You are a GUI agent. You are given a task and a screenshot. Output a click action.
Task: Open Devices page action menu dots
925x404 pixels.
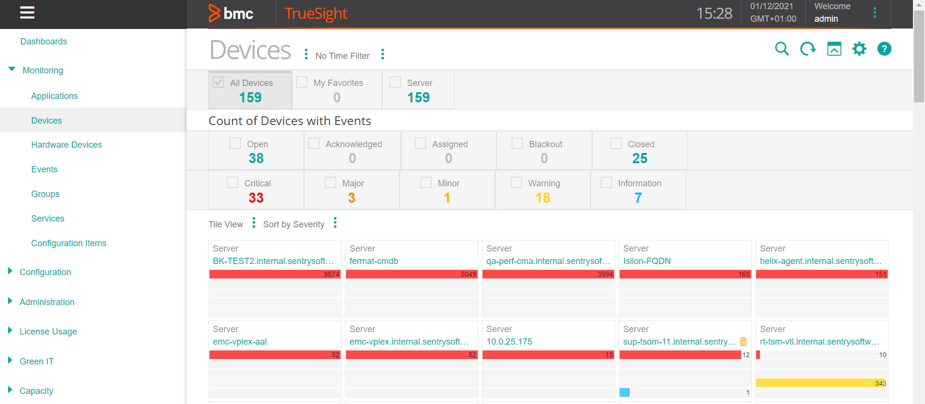(x=306, y=54)
